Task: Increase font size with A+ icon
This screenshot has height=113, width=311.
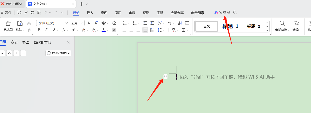Action: pyautogui.click(x=89, y=23)
